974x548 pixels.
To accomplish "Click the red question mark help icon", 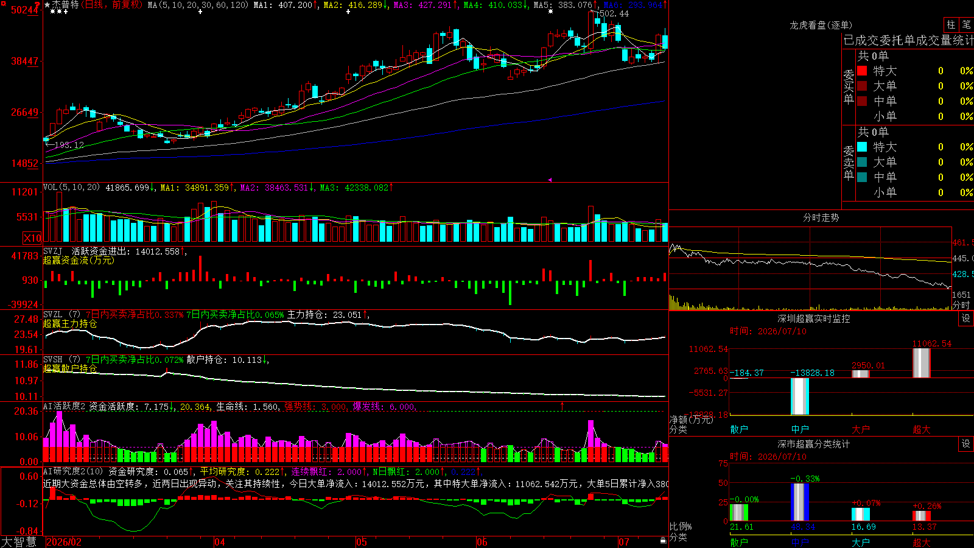I will pyautogui.click(x=37, y=5).
